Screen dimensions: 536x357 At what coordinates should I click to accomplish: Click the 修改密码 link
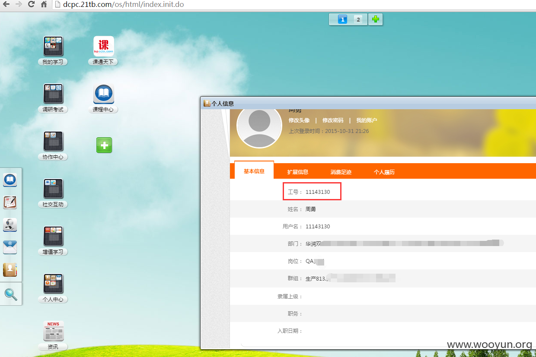point(333,120)
